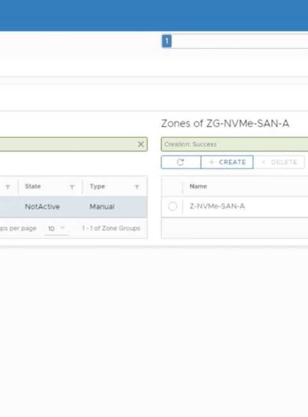This screenshot has height=417, width=308.
Task: Click the greyed-out DELETE zone button
Action: [x=279, y=162]
